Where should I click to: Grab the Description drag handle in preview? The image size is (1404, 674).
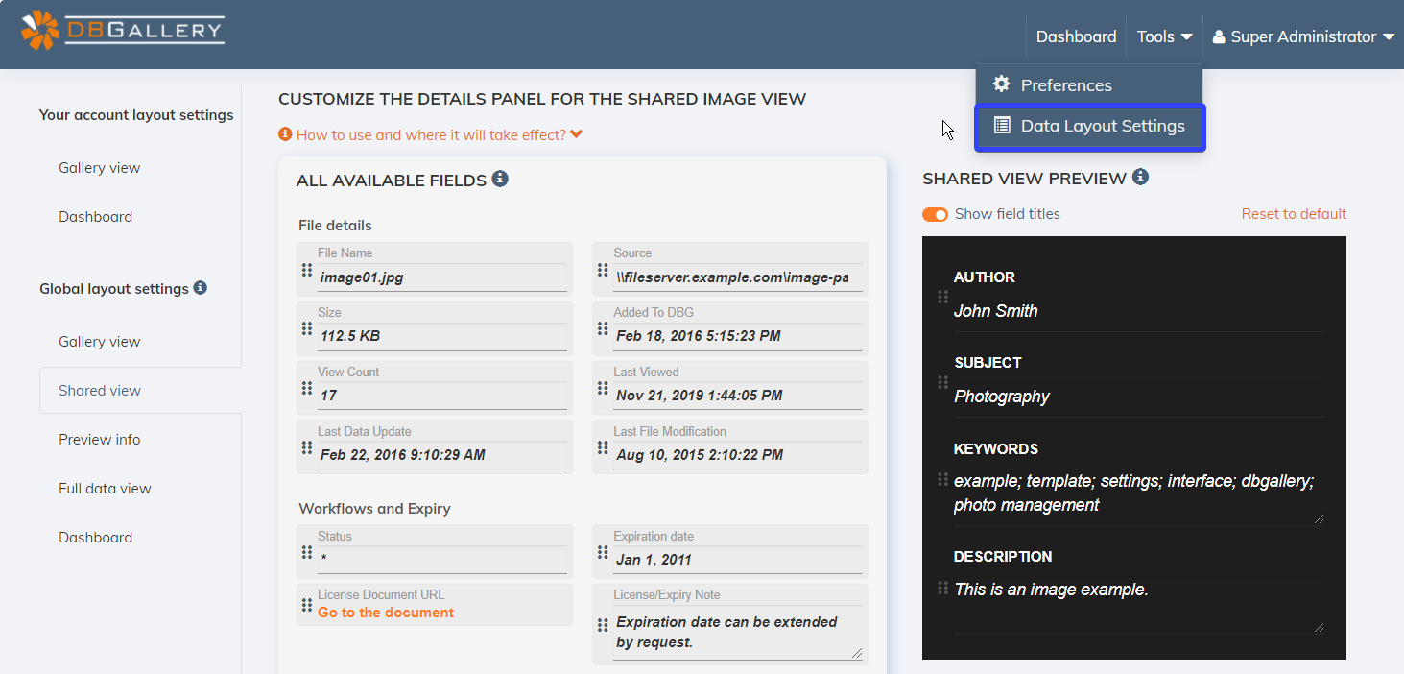[942, 588]
